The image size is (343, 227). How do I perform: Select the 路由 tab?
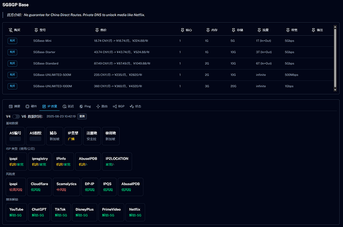pyautogui.click(x=102, y=106)
